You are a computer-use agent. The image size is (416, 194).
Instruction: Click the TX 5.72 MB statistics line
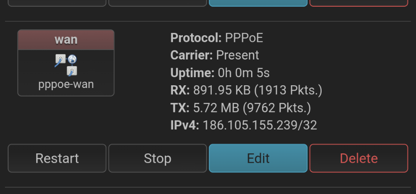pyautogui.click(x=240, y=108)
